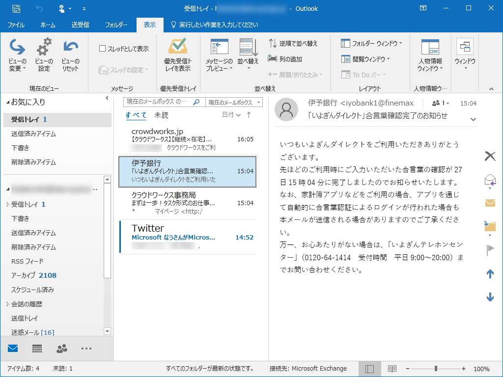Open メッセージのプレビュー options
The image size is (503, 377).
(219, 55)
